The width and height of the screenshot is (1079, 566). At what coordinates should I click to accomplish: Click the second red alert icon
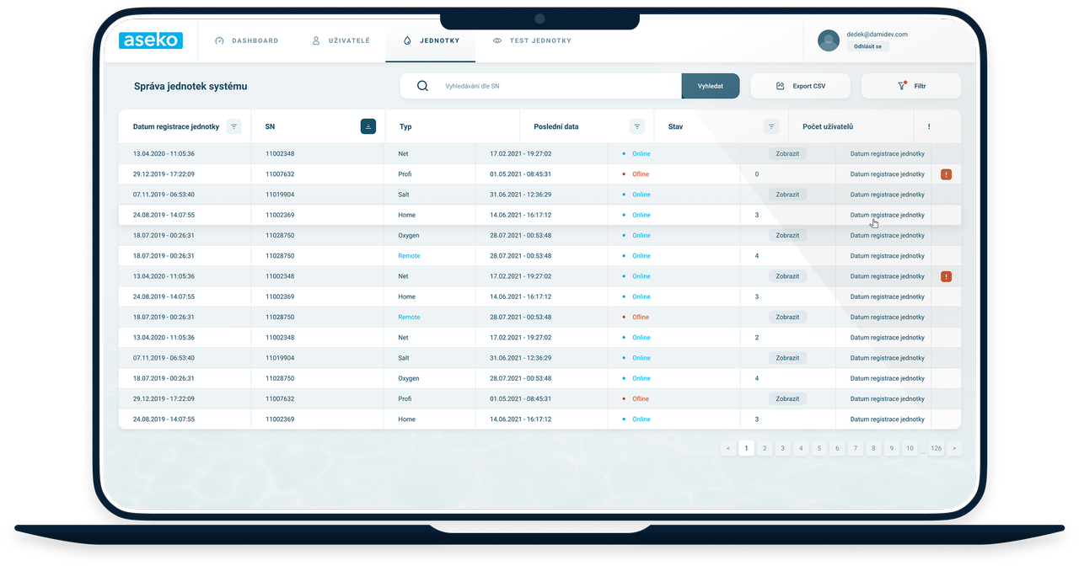(x=946, y=276)
